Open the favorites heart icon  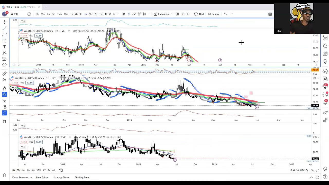4,65
